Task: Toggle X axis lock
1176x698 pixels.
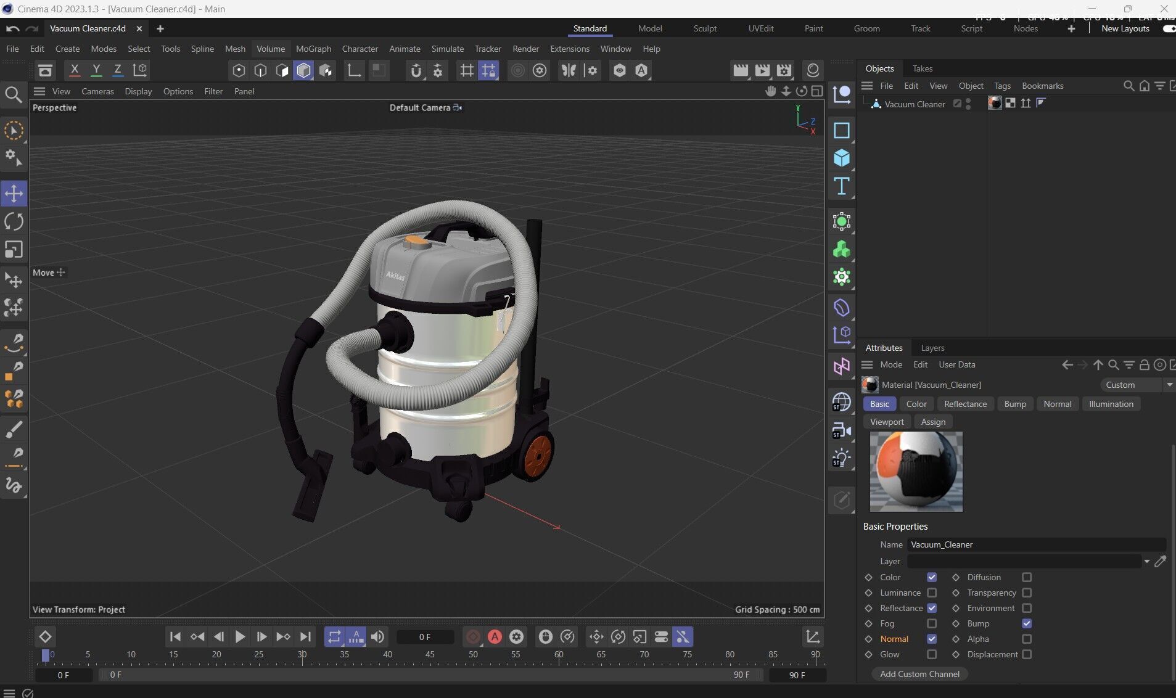Action: click(x=75, y=70)
